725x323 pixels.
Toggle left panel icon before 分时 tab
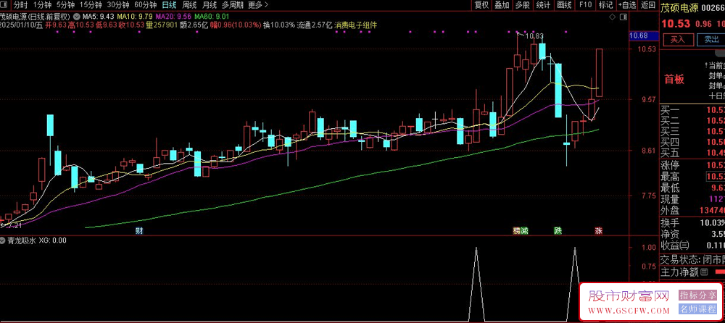(x=4, y=5)
